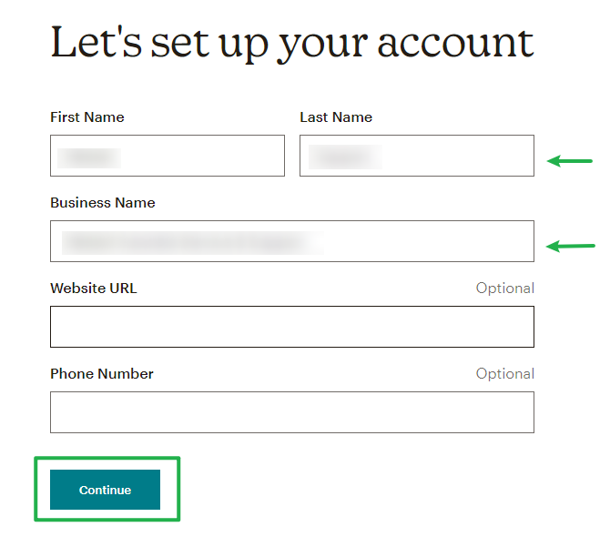Select the Last Name text box

click(417, 156)
